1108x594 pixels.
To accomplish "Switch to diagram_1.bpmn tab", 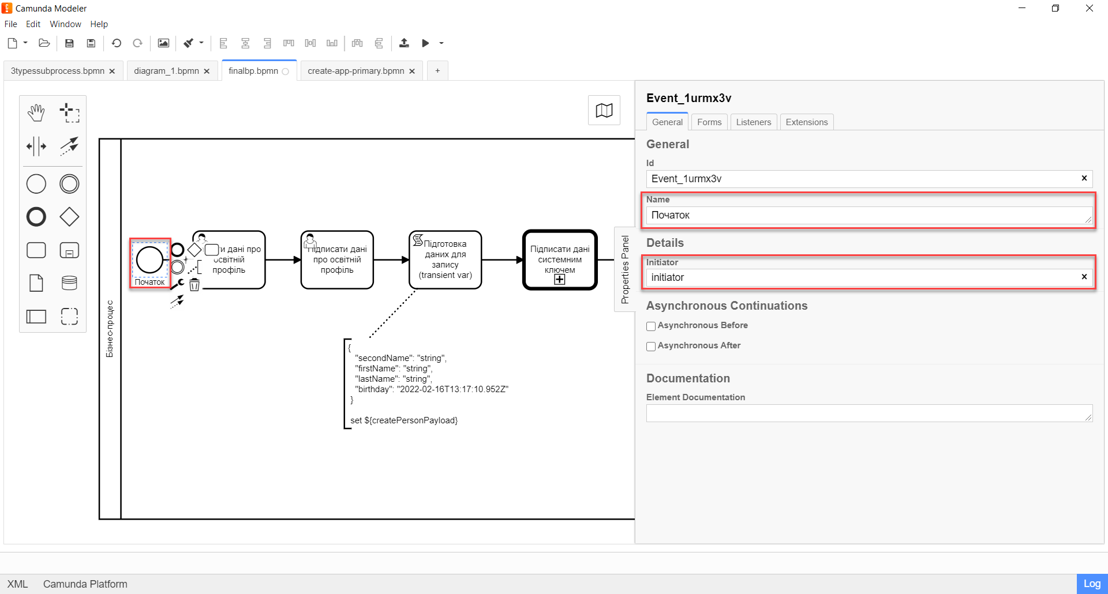I will (166, 71).
